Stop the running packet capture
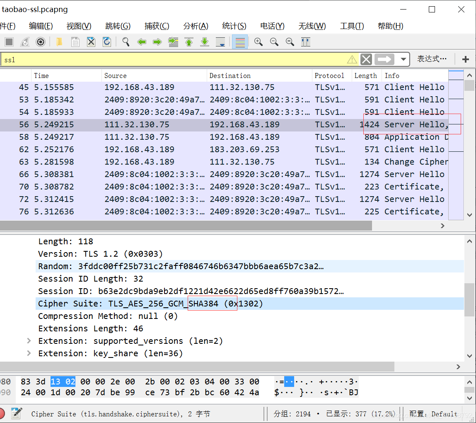 (9, 41)
